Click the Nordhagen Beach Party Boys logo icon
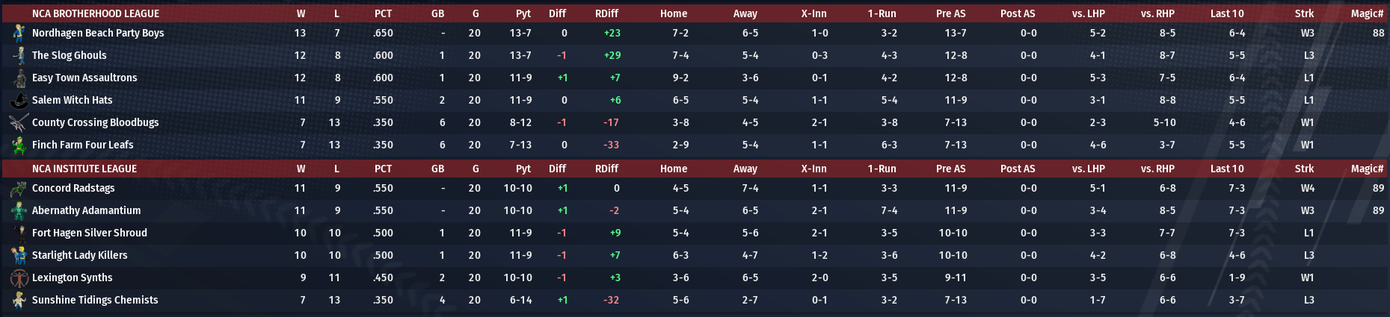The width and height of the screenshot is (1390, 317). coord(19,33)
